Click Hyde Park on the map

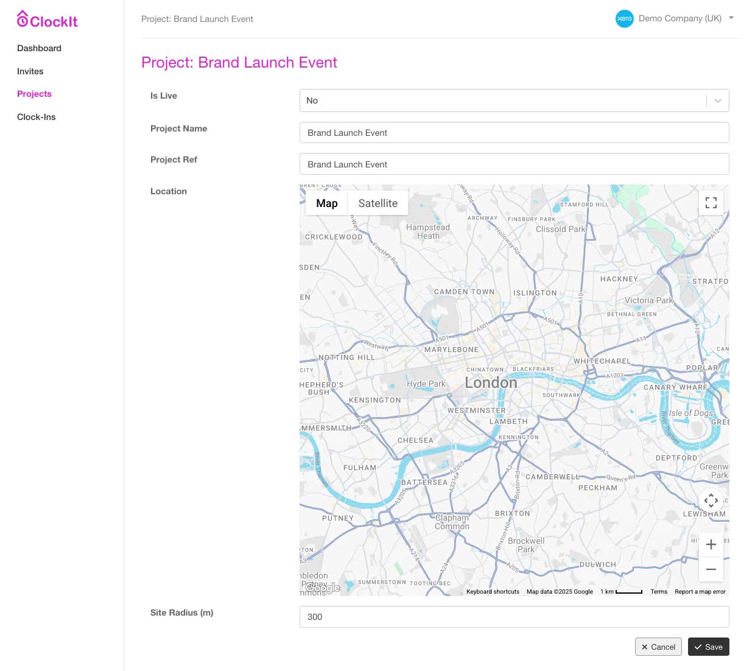(x=426, y=384)
